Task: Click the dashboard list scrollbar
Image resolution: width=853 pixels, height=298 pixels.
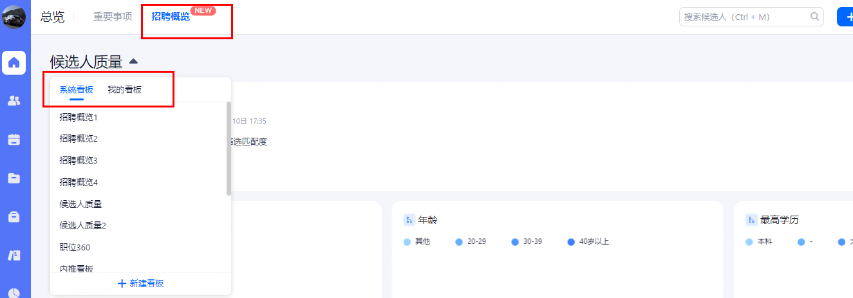Action: tap(229, 148)
